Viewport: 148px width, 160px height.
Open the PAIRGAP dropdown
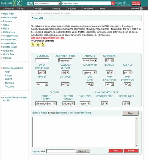pos(127,72)
